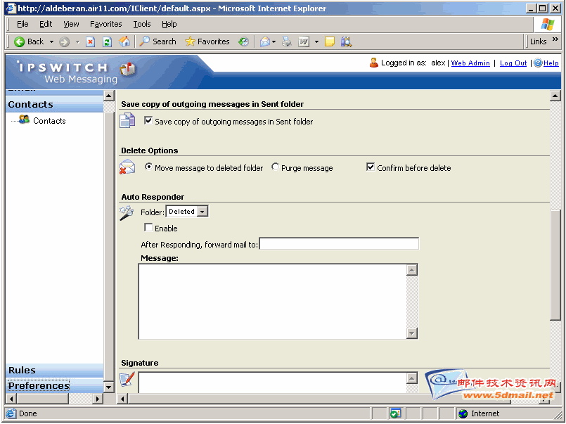Open the Mail toolbar icon
The height and width of the screenshot is (424, 566).
(265, 41)
